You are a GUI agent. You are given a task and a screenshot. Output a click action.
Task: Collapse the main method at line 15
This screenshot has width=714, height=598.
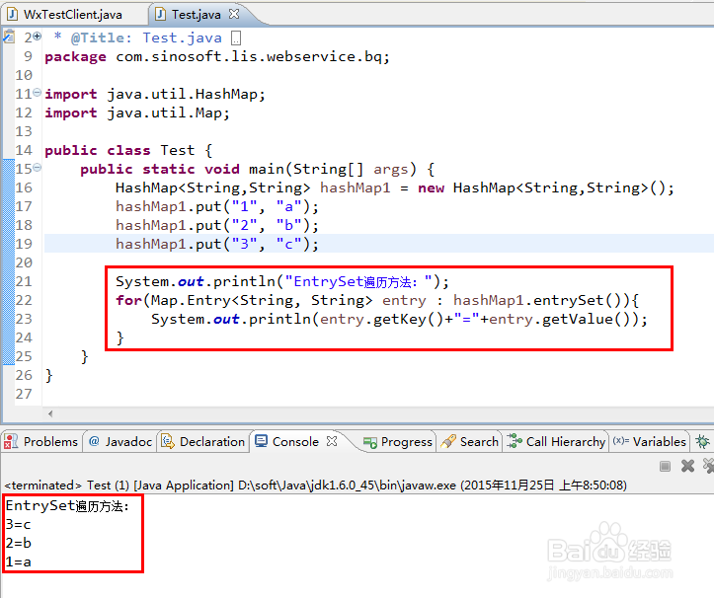pos(38,168)
